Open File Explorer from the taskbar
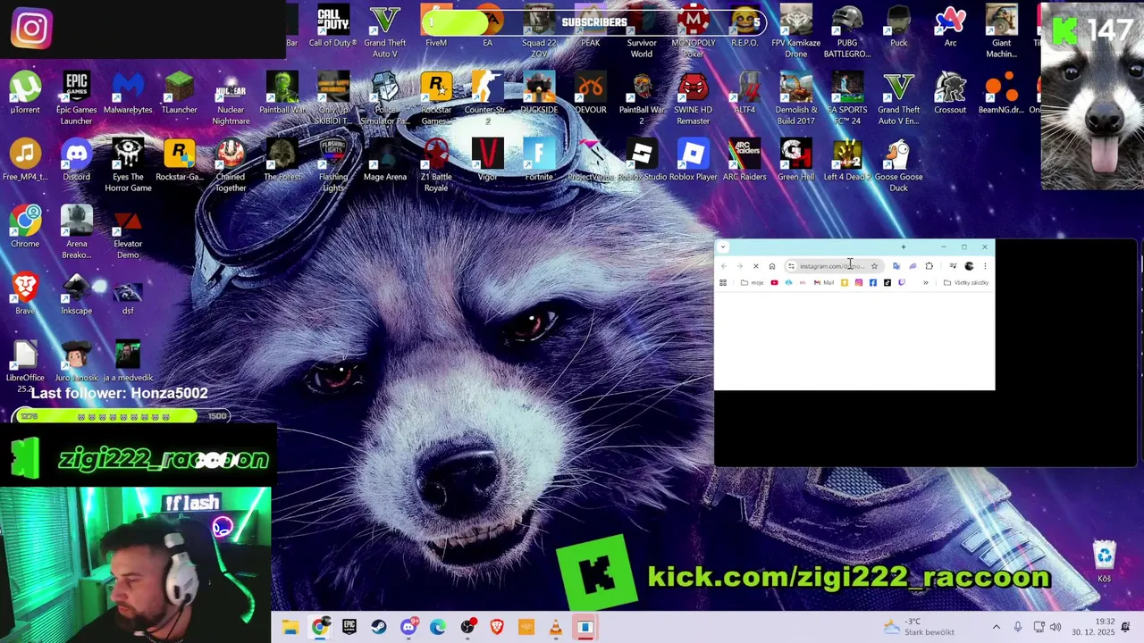 pyautogui.click(x=290, y=627)
